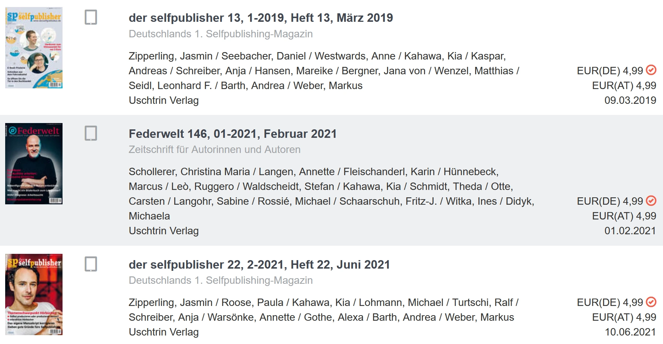The height and width of the screenshot is (344, 663).
Task: Open der selfpublisher 22 cover thumbnail
Action: coord(34,294)
